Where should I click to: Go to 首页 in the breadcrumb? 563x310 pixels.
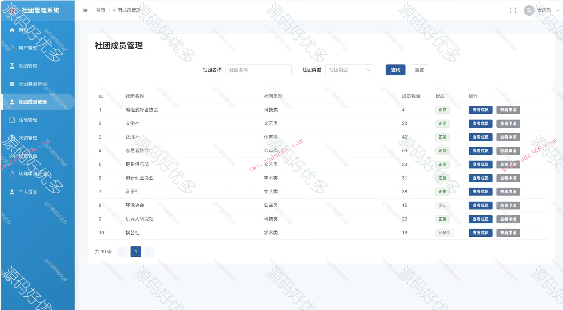100,10
